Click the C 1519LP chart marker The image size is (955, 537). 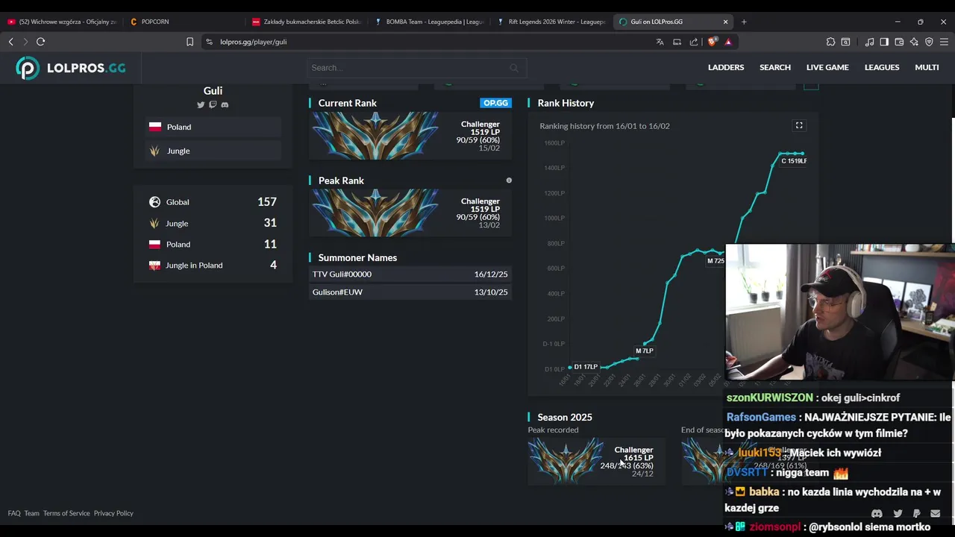(x=794, y=161)
